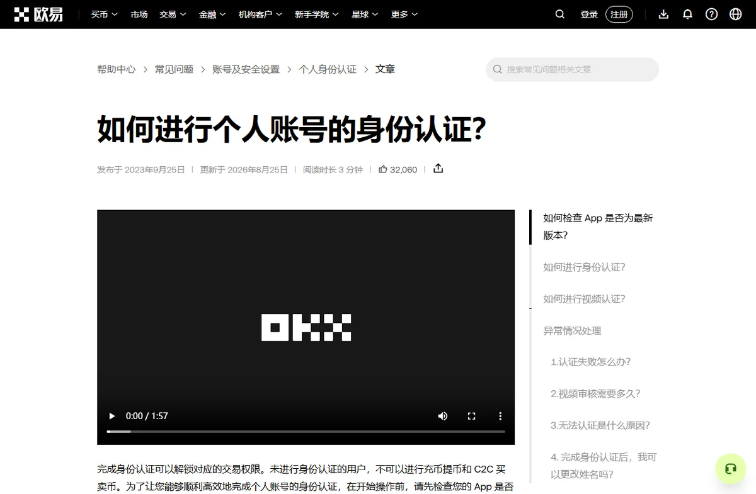Expand the 交易 dropdown menu
This screenshot has width=756, height=494.
(173, 14)
